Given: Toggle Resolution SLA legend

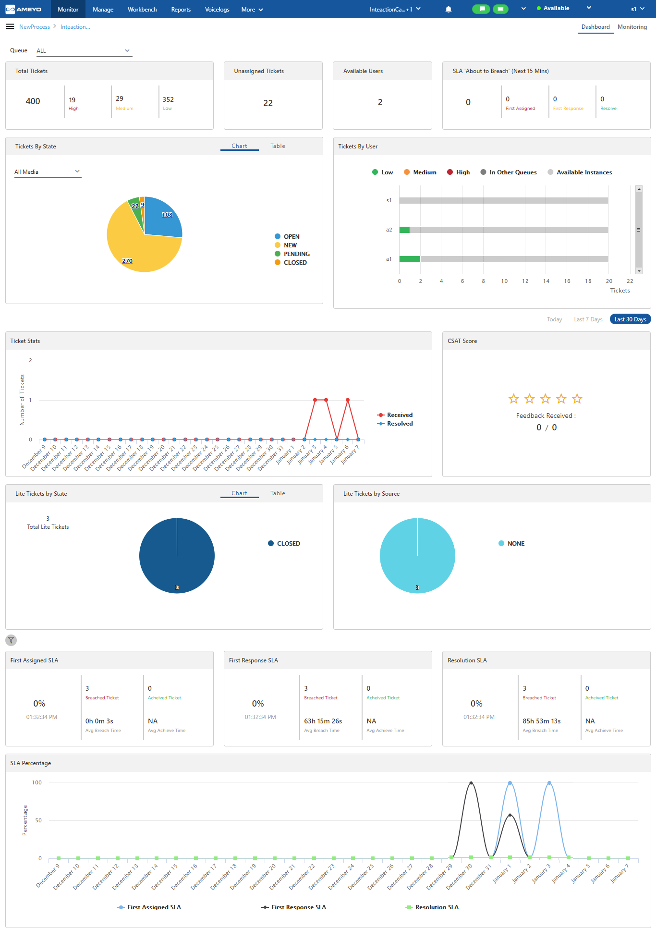Looking at the screenshot, I should coord(432,907).
